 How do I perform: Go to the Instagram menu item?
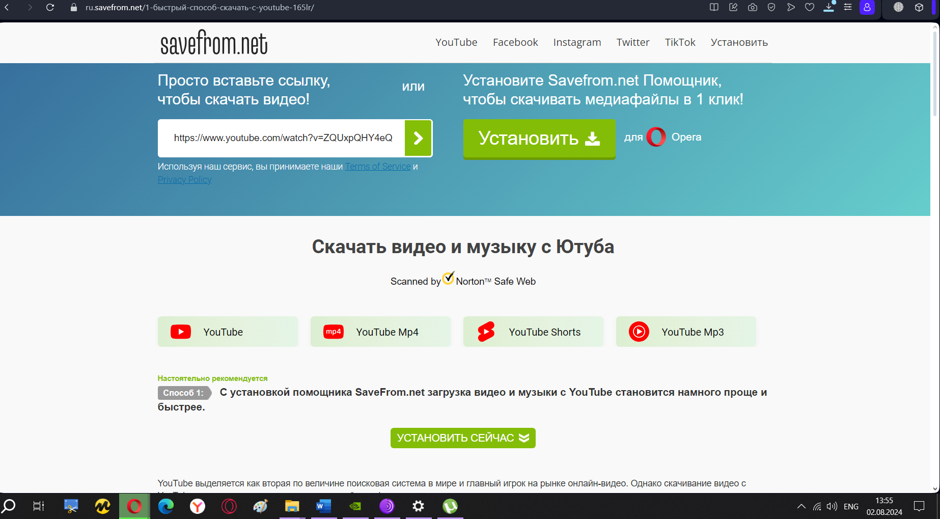coord(577,42)
